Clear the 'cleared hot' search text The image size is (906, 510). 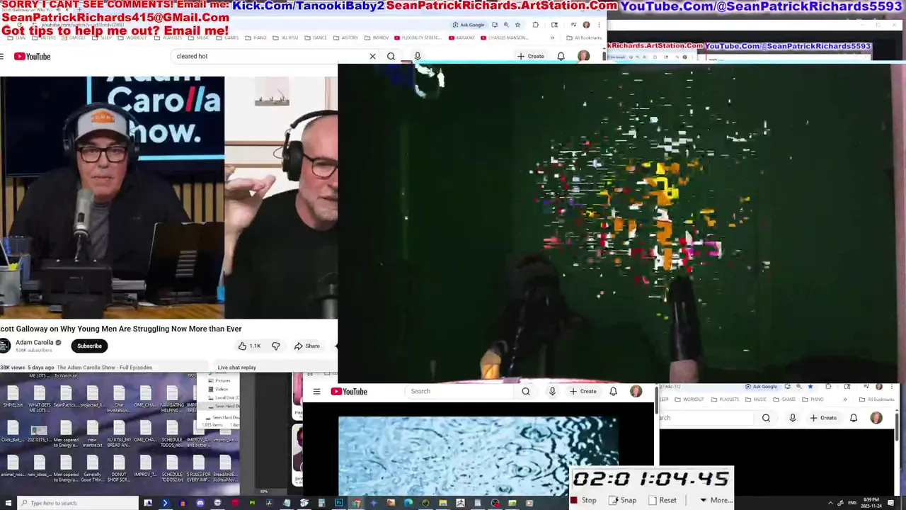click(372, 56)
